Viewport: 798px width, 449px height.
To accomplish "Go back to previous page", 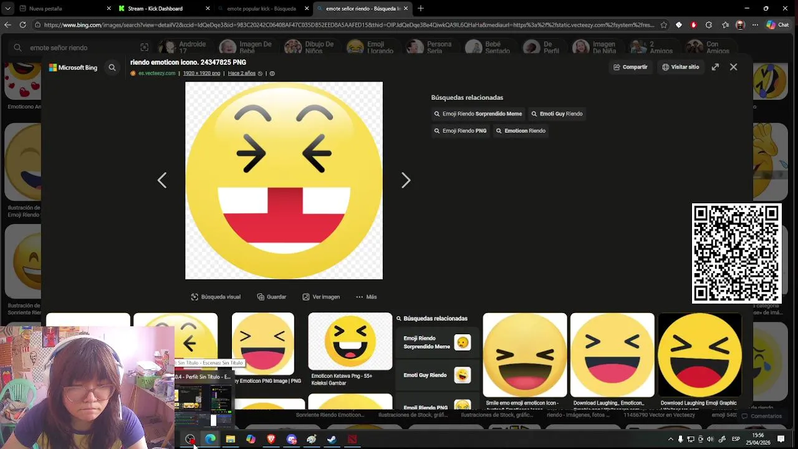I will tap(7, 25).
